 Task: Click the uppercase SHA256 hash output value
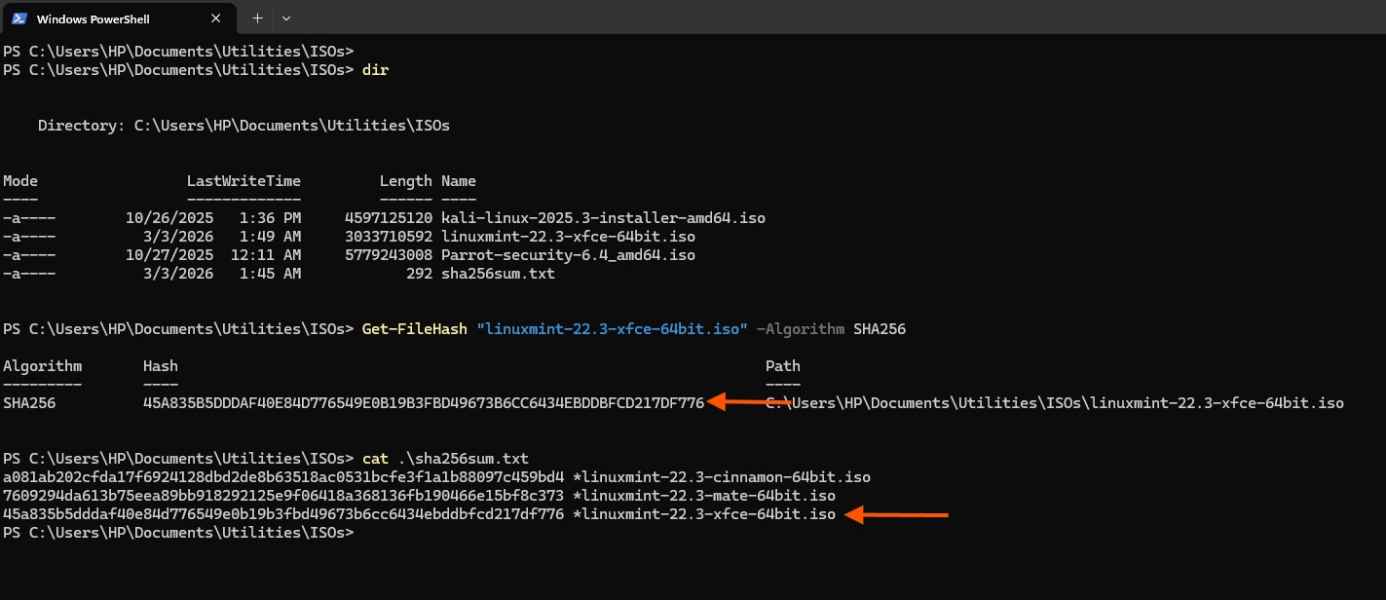coord(423,403)
